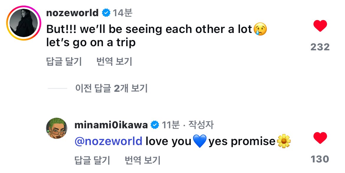Viewport: 345px width, 173px height.
Task: Click the crying face emoji
Action: (x=260, y=29)
